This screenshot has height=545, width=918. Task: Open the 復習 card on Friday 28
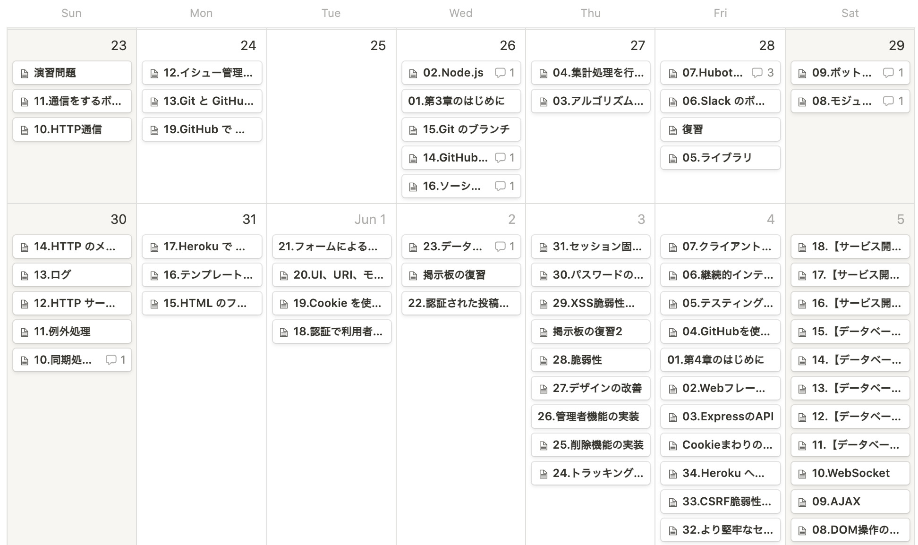(721, 129)
